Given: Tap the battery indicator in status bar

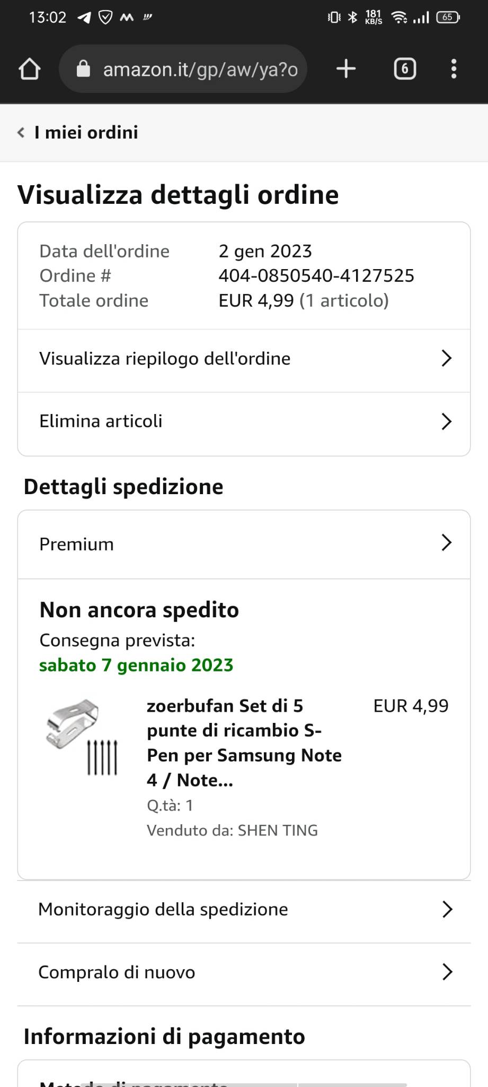Looking at the screenshot, I should [448, 18].
